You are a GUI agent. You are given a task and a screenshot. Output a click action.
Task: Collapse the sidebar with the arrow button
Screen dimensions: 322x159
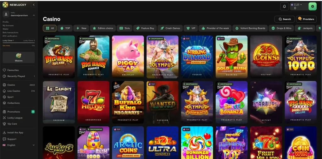point(34,4)
